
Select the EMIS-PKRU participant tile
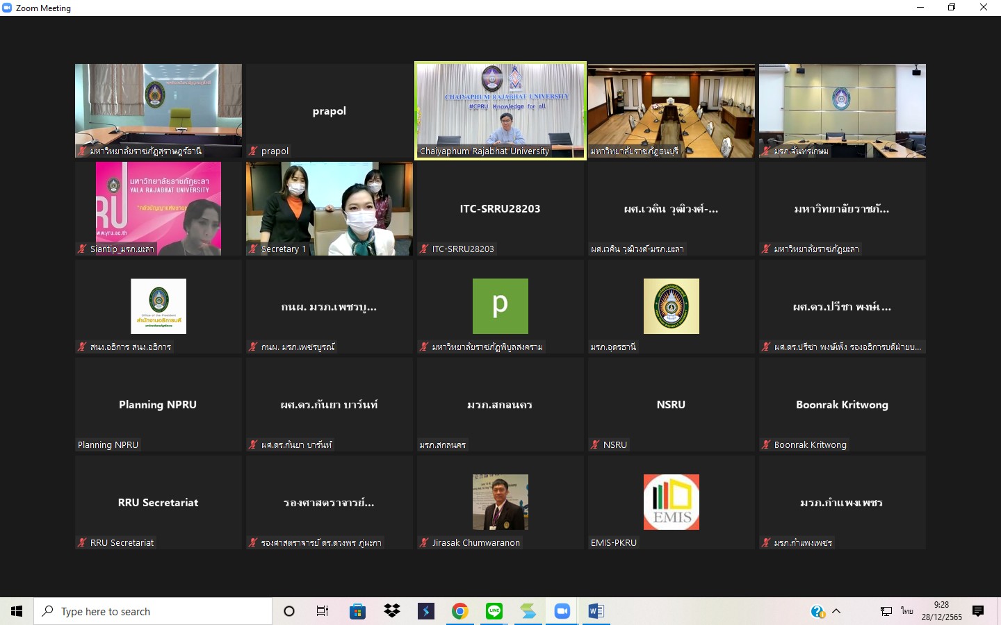(x=672, y=502)
